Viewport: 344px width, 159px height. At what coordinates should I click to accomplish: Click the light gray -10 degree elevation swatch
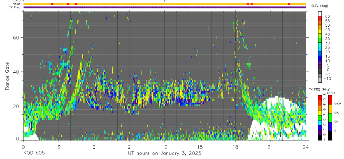[320, 80]
